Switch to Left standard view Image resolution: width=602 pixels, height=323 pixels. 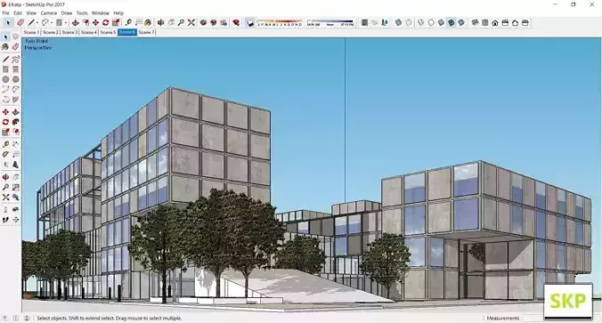click(x=525, y=22)
